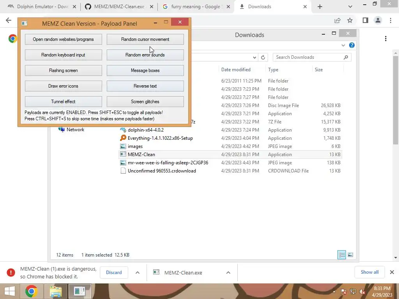Click dolphin file icon

(x=123, y=130)
